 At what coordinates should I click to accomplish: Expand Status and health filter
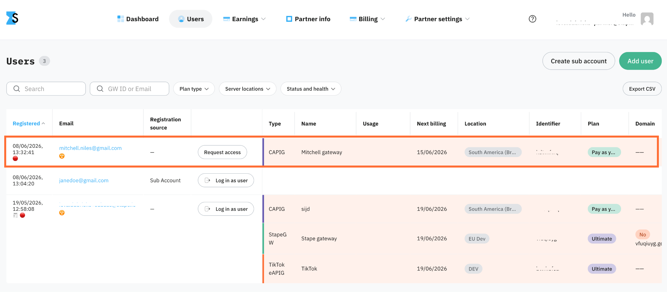pos(311,89)
